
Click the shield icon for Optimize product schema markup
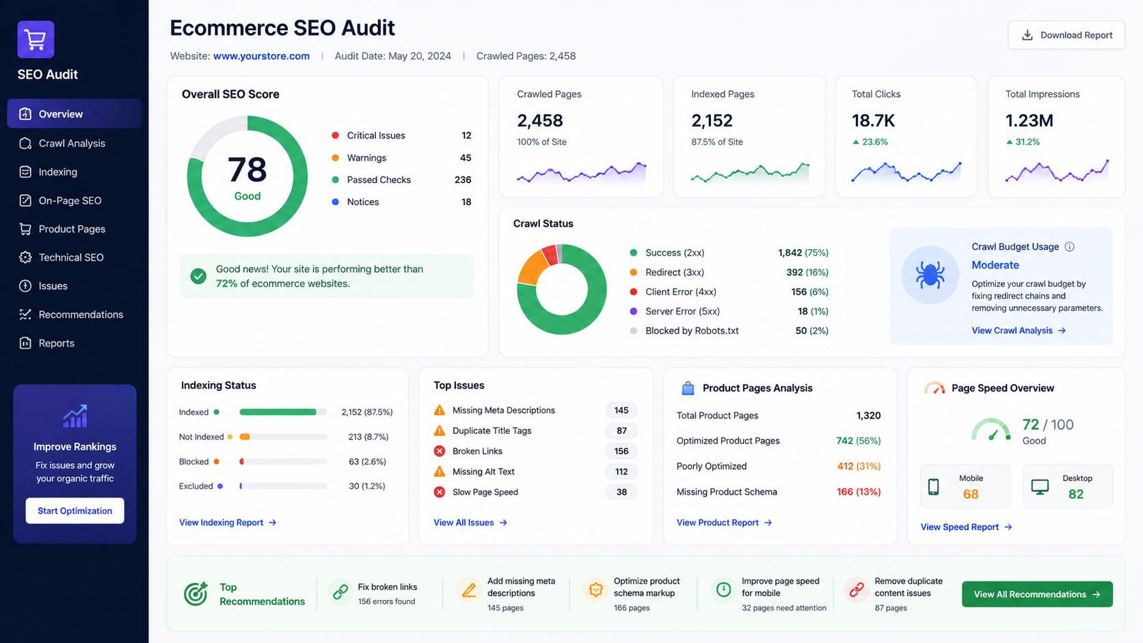(595, 590)
